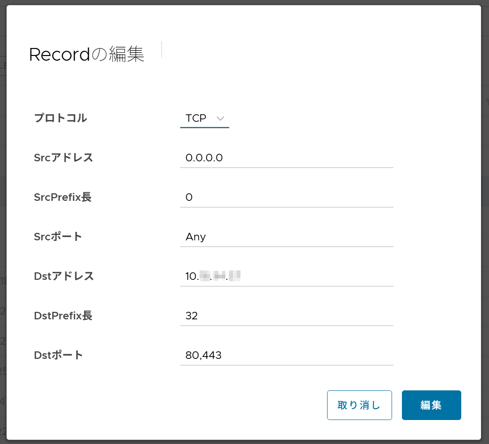The height and width of the screenshot is (444, 489).
Task: Click the Srcアドレス field showing 0.0.0.0
Action: pos(286,158)
